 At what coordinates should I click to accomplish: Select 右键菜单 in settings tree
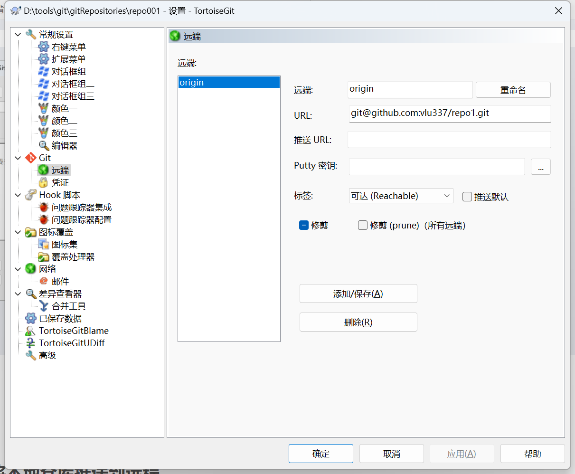click(69, 47)
